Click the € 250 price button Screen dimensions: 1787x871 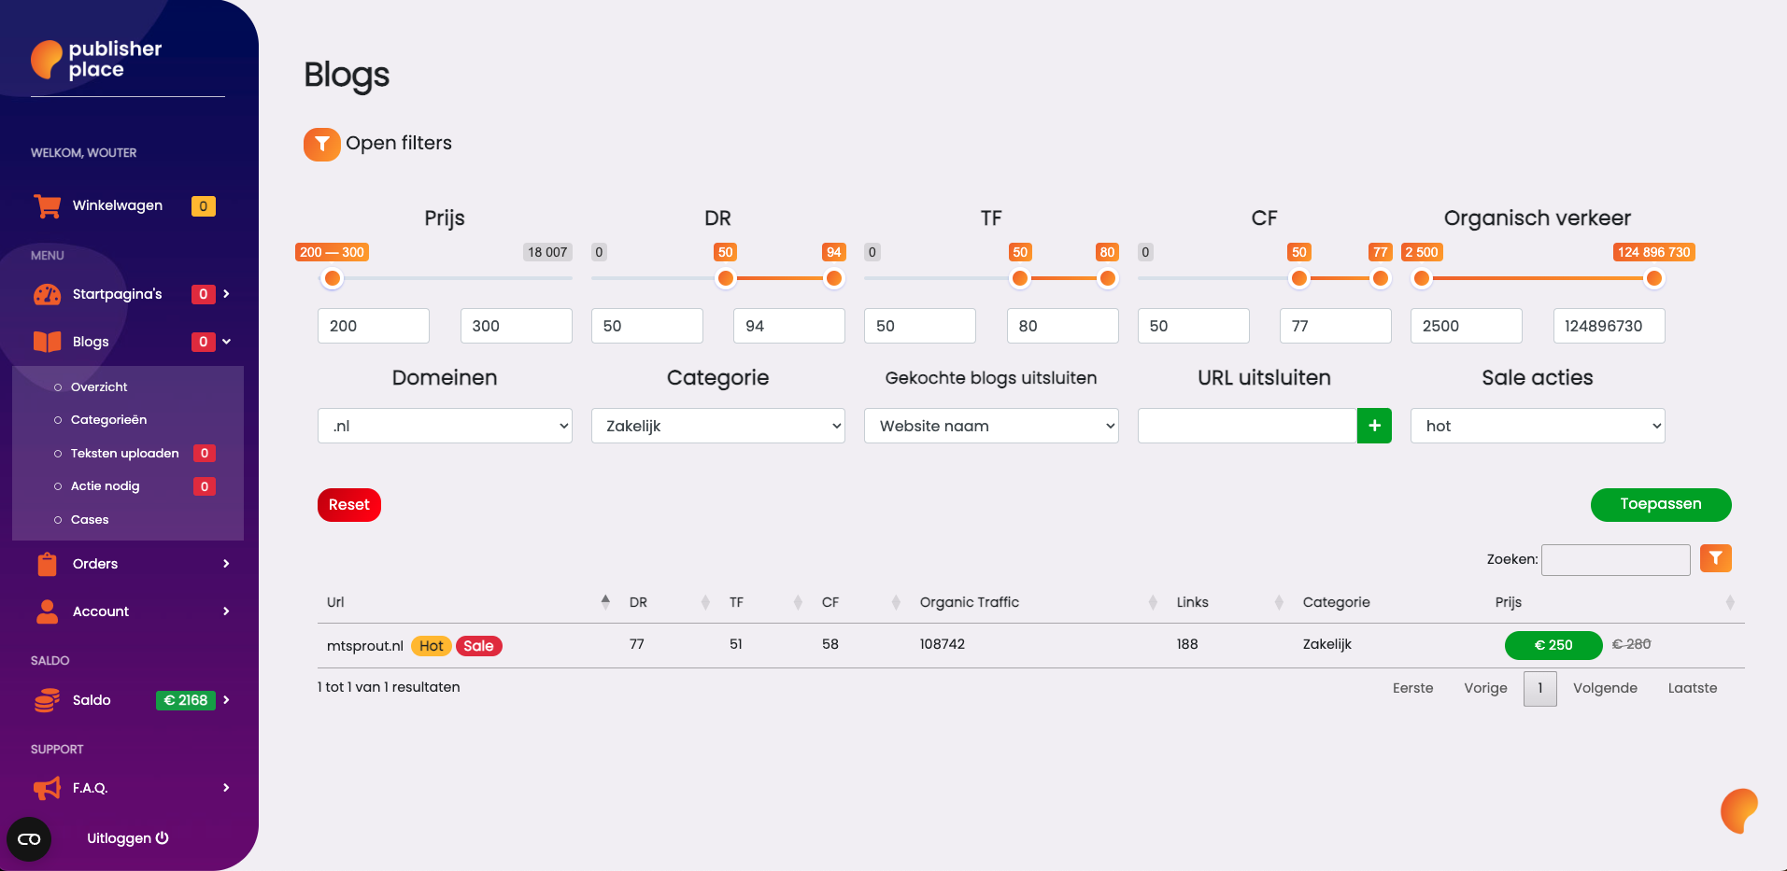point(1553,645)
